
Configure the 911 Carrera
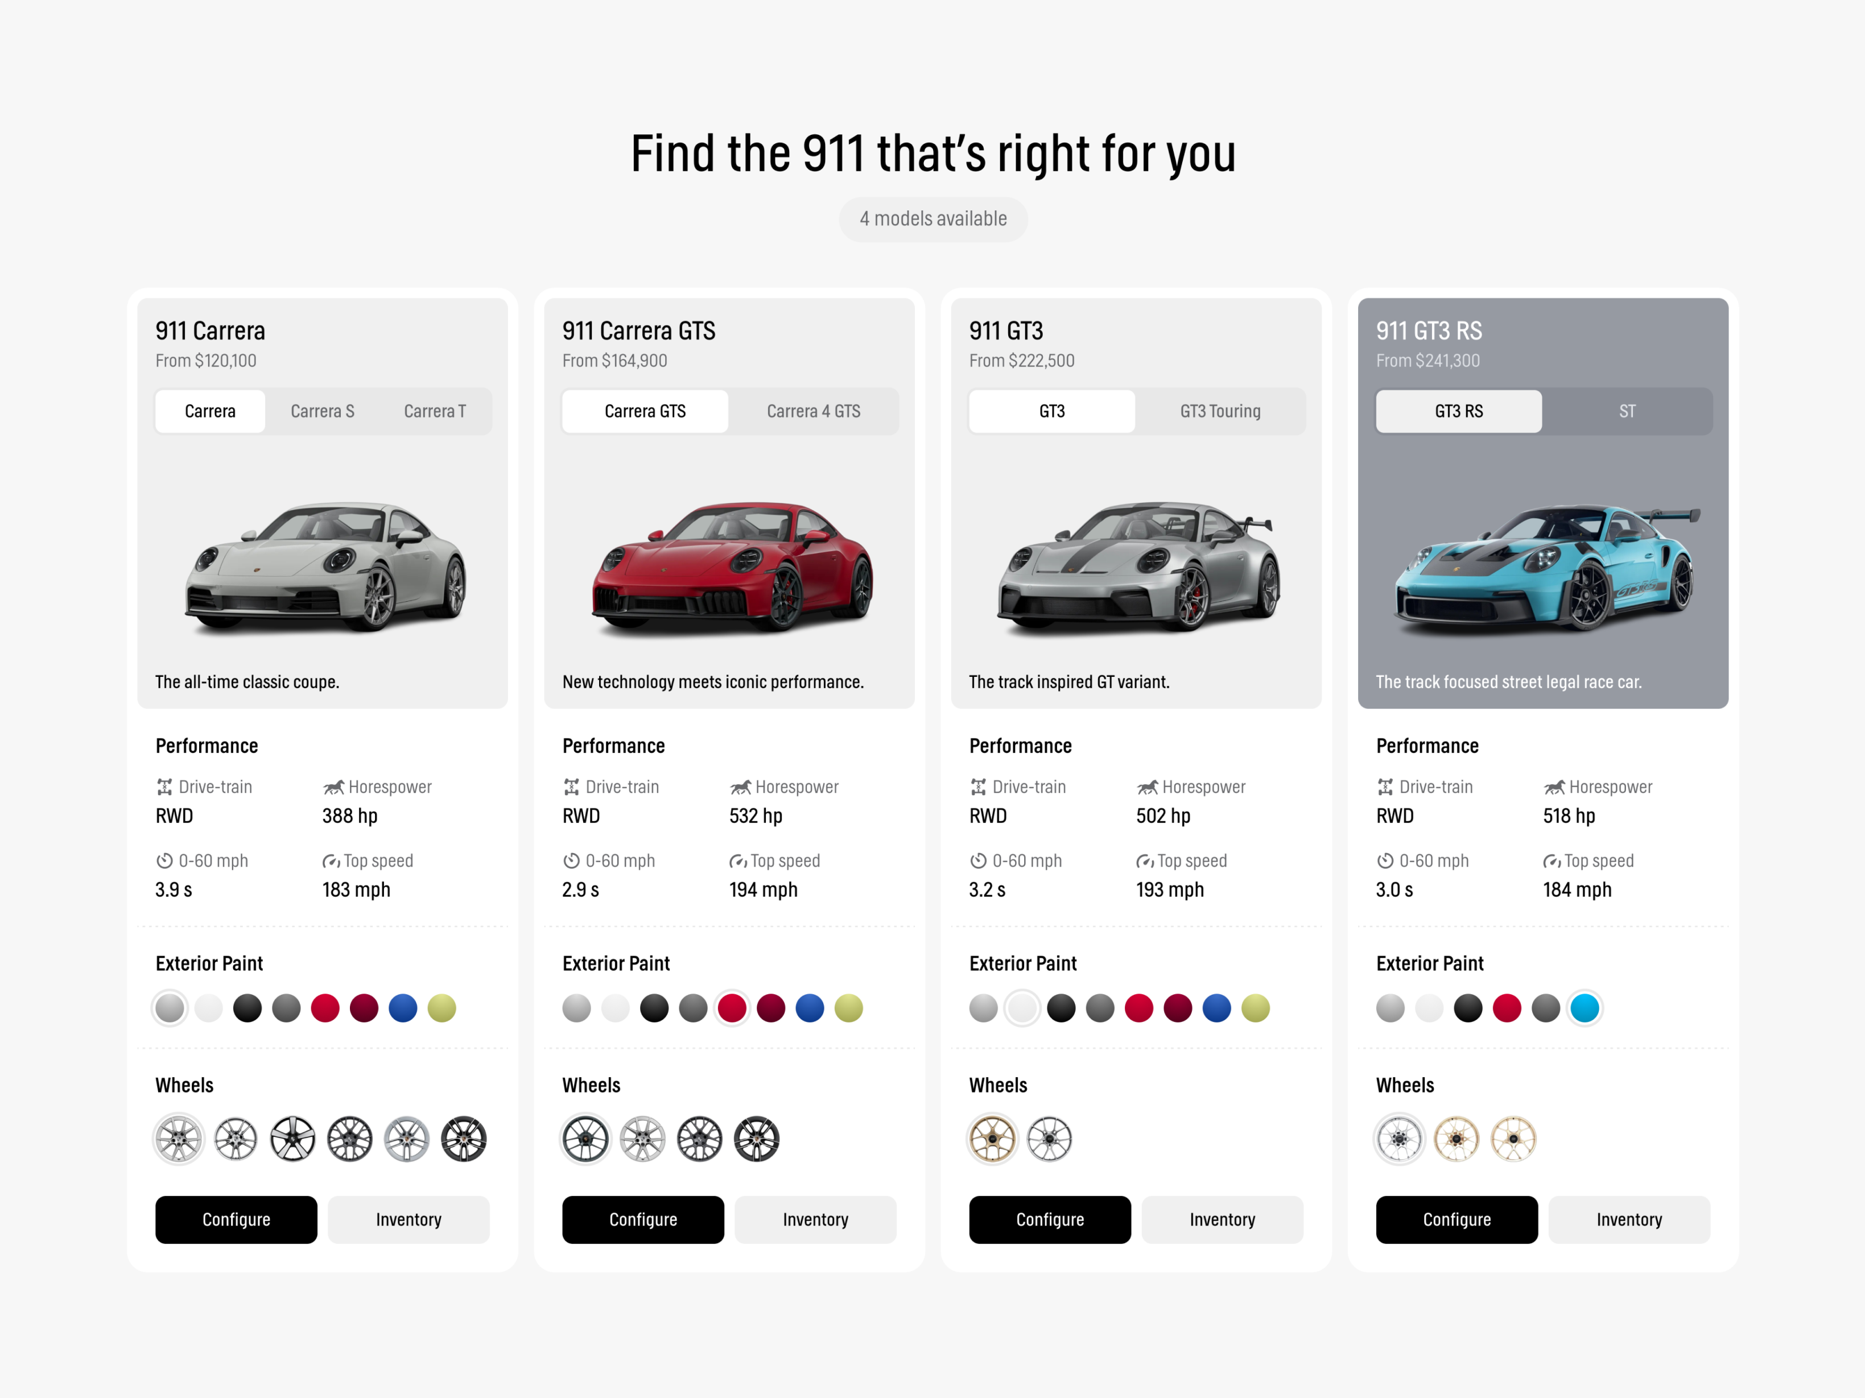[x=236, y=1219]
